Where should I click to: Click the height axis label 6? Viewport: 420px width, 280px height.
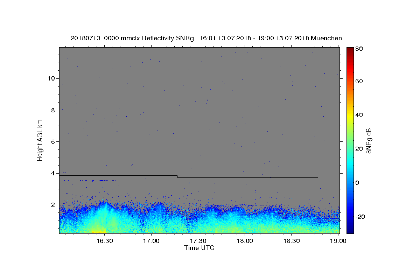click(53, 142)
